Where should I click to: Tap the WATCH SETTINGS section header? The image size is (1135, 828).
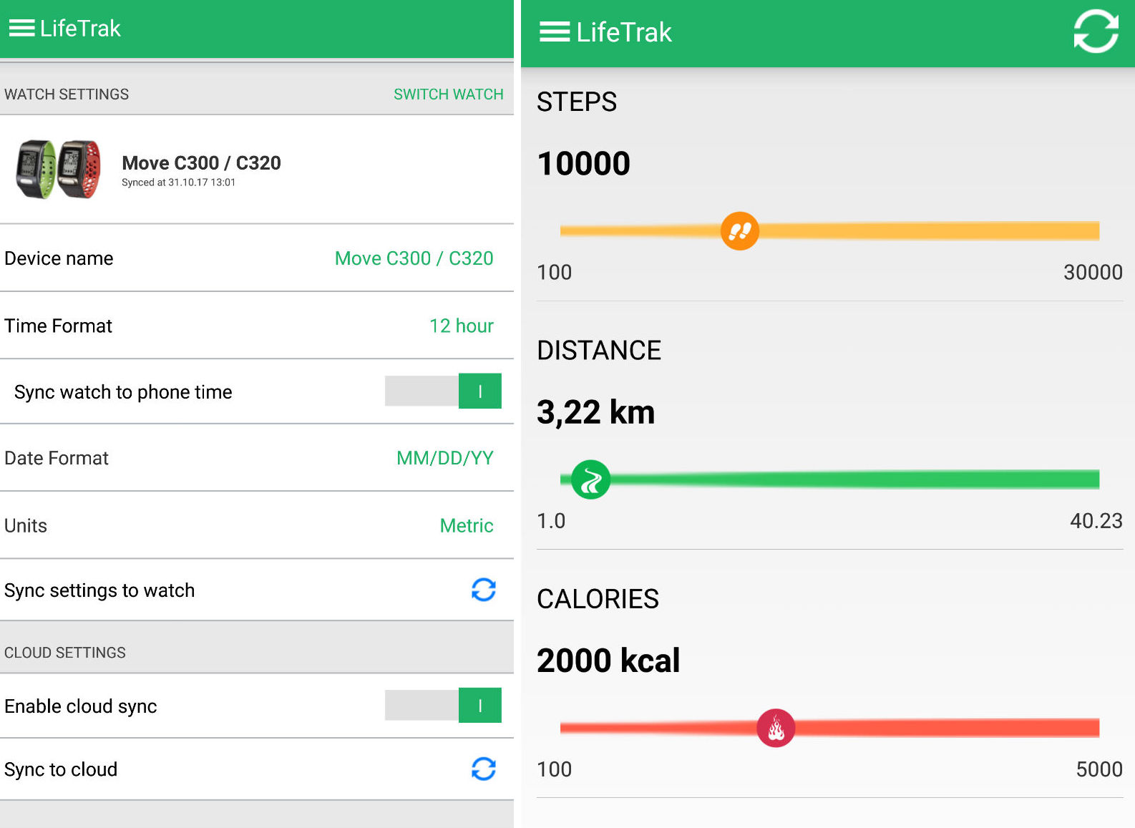click(67, 94)
